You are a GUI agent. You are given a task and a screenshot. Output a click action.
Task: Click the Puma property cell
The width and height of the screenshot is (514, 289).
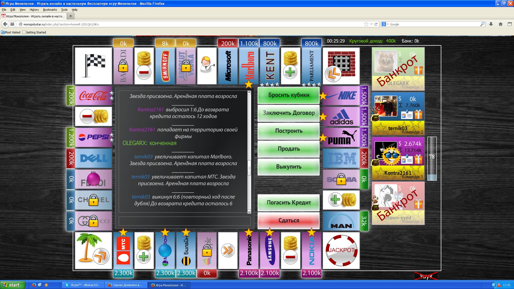coord(341,138)
